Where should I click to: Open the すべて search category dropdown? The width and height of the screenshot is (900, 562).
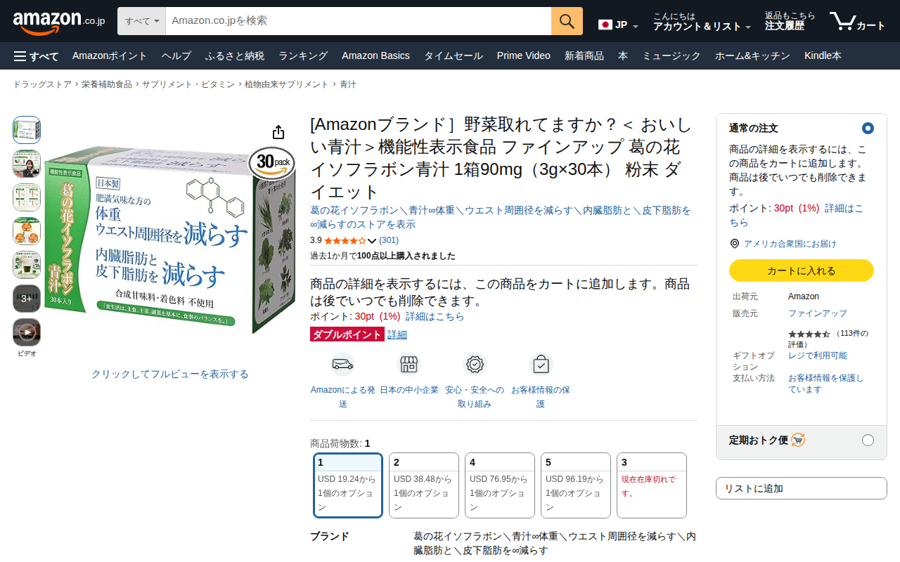pos(141,21)
